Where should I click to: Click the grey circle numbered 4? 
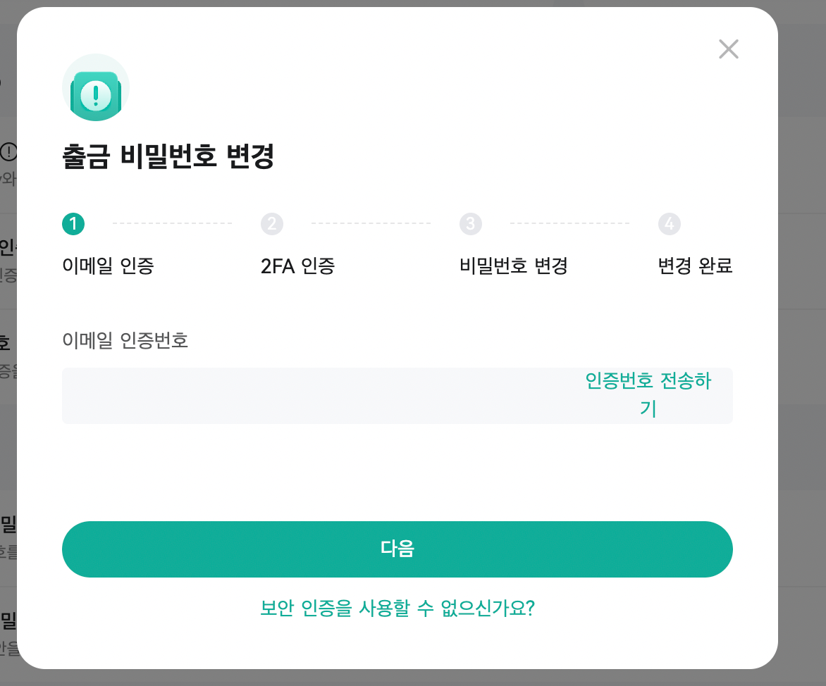670,224
